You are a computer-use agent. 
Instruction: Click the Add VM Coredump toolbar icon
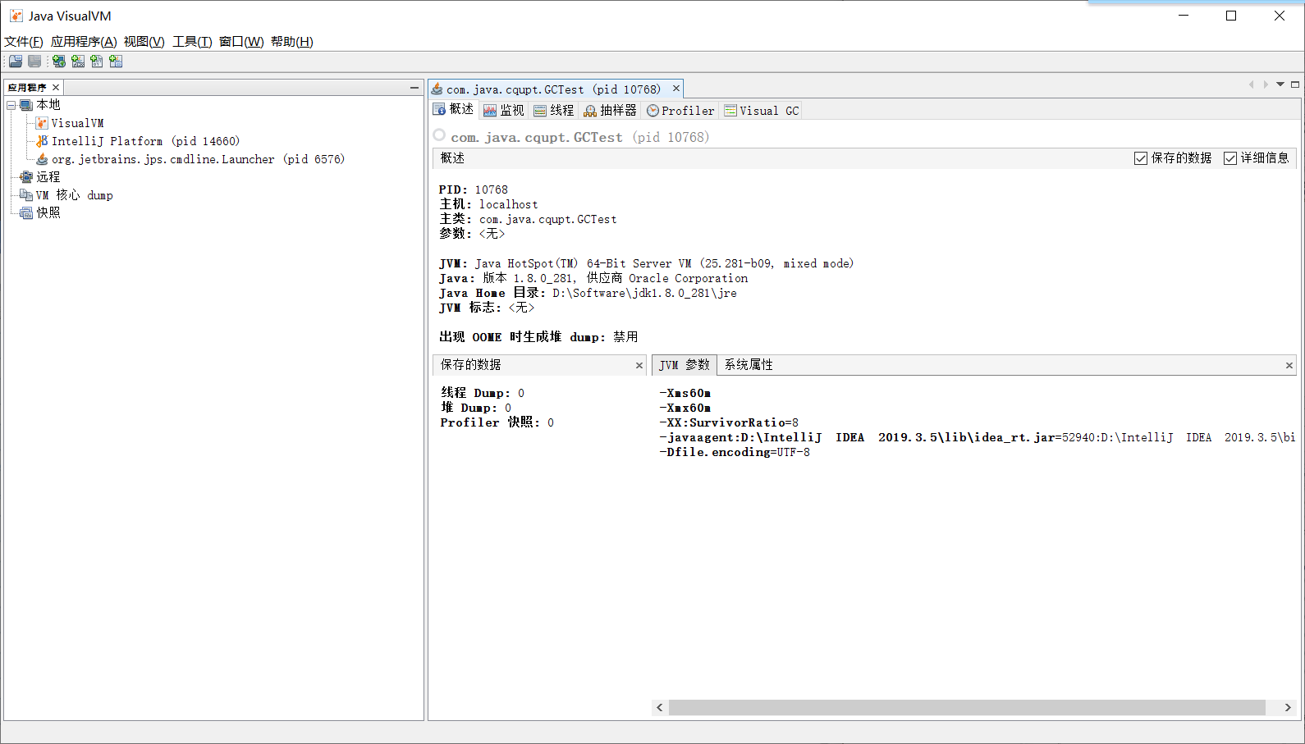pyautogui.click(x=97, y=62)
